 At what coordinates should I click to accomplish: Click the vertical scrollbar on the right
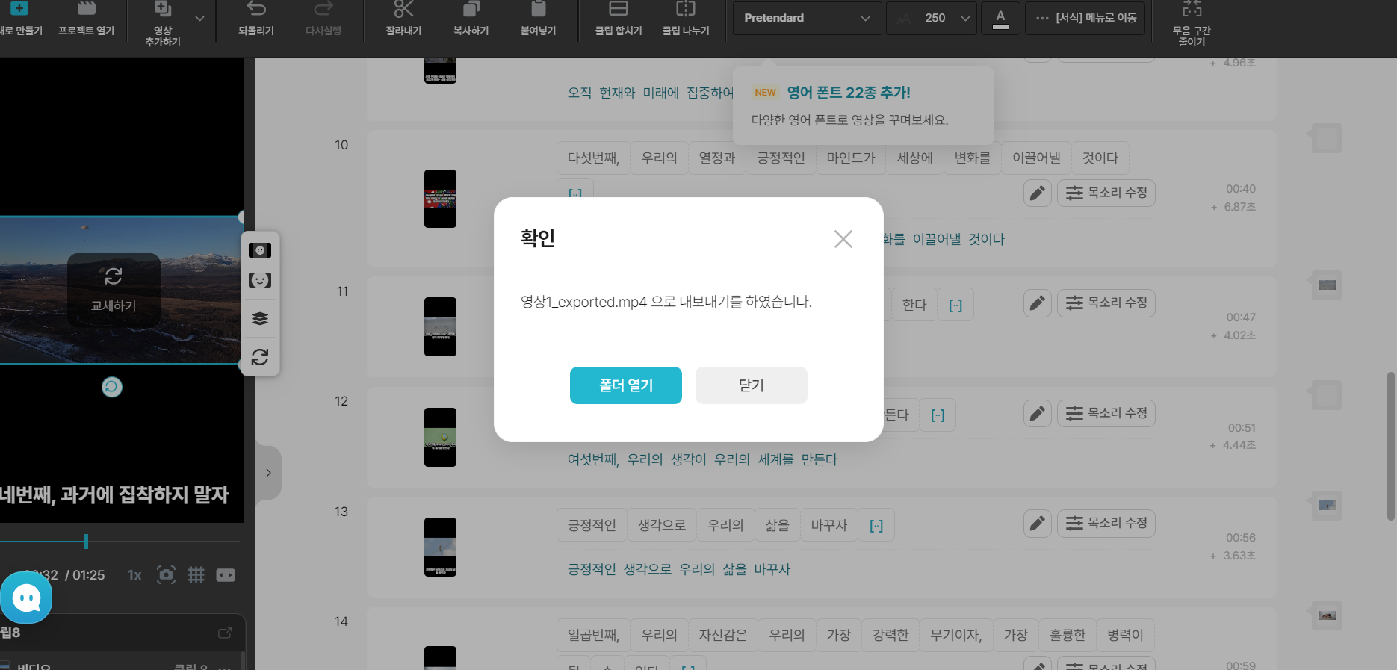[1390, 446]
